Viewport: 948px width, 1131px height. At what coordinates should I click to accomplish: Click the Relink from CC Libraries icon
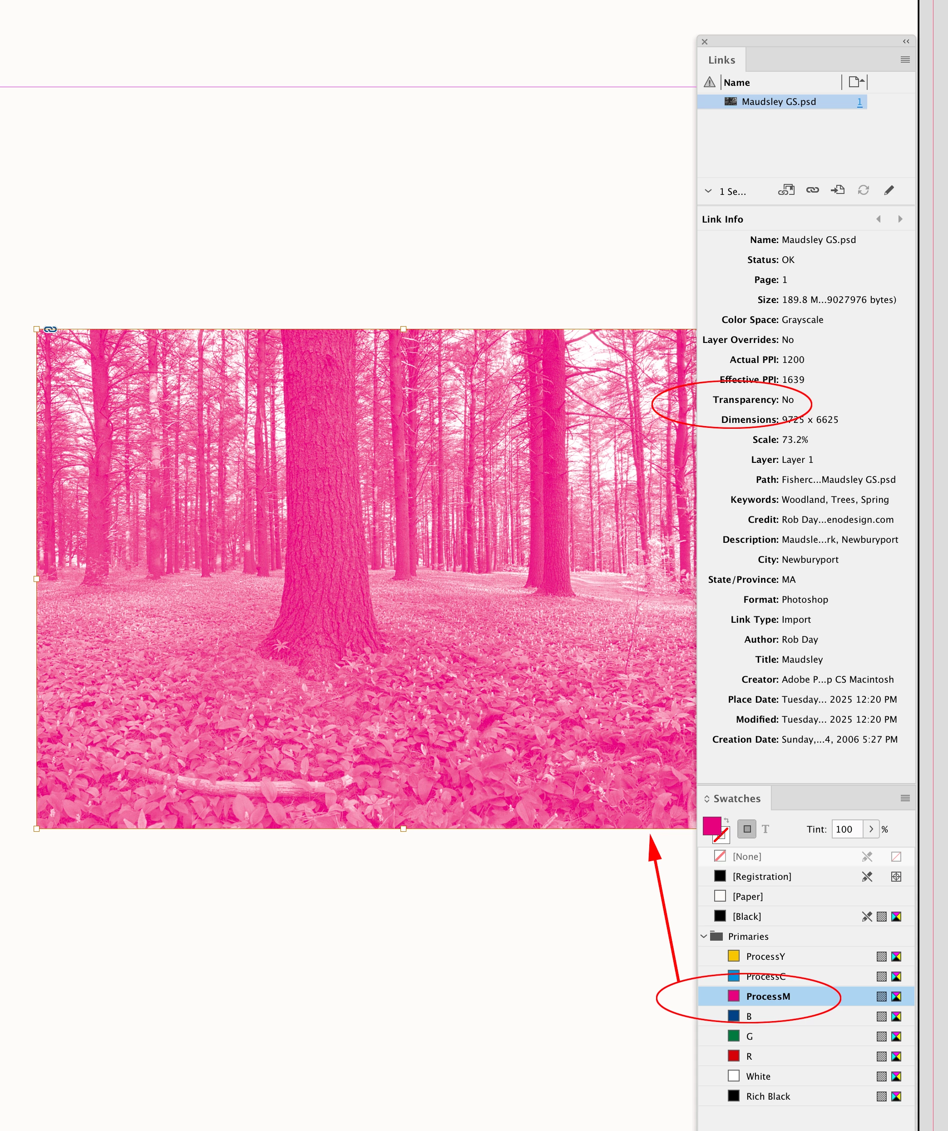click(786, 190)
